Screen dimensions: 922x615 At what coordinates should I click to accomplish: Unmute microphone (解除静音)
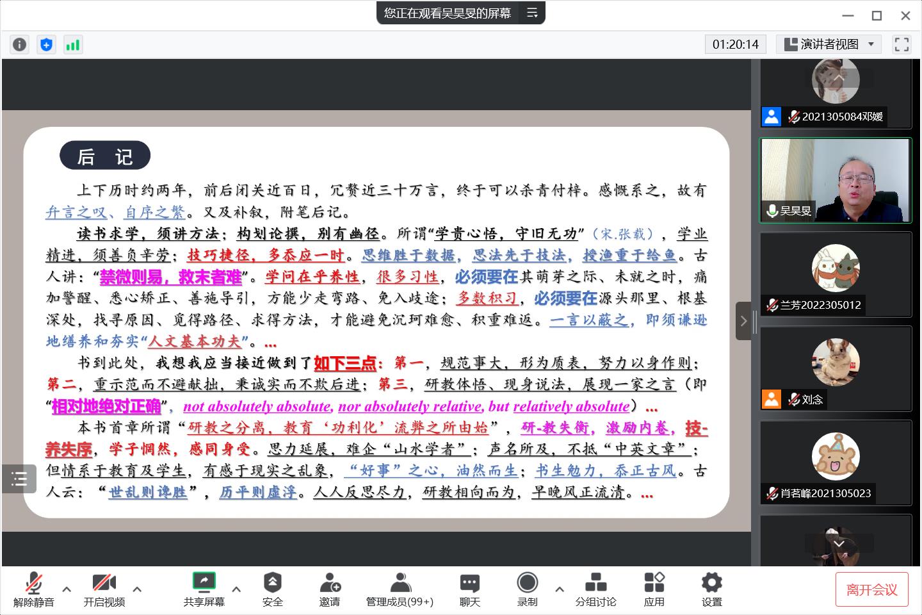point(34,589)
